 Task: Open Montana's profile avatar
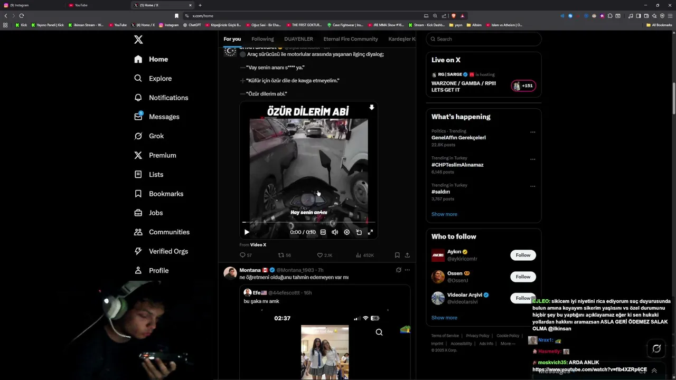(x=230, y=272)
